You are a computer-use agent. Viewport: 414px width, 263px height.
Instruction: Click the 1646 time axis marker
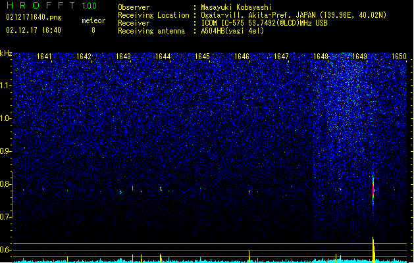[242, 57]
